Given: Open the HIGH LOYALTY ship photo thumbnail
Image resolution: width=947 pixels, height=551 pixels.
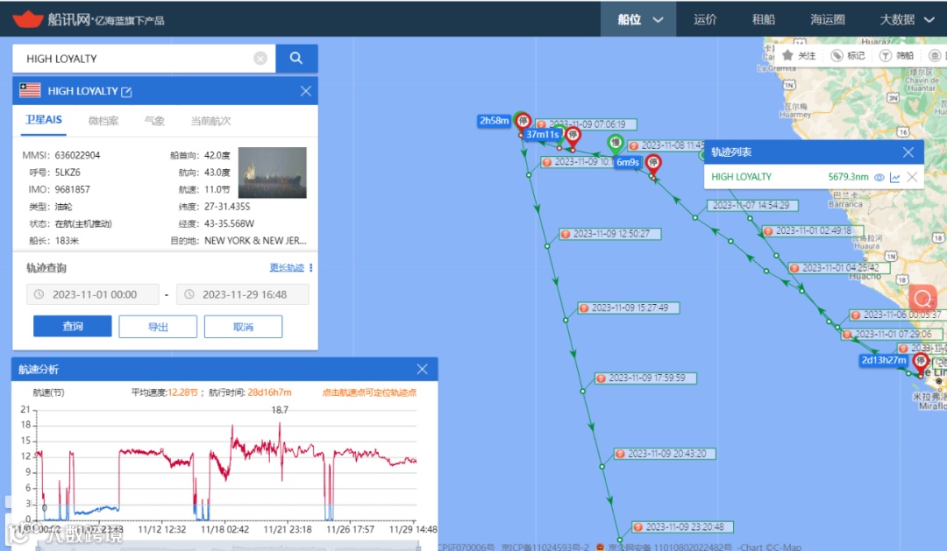Looking at the screenshot, I should pyautogui.click(x=273, y=173).
